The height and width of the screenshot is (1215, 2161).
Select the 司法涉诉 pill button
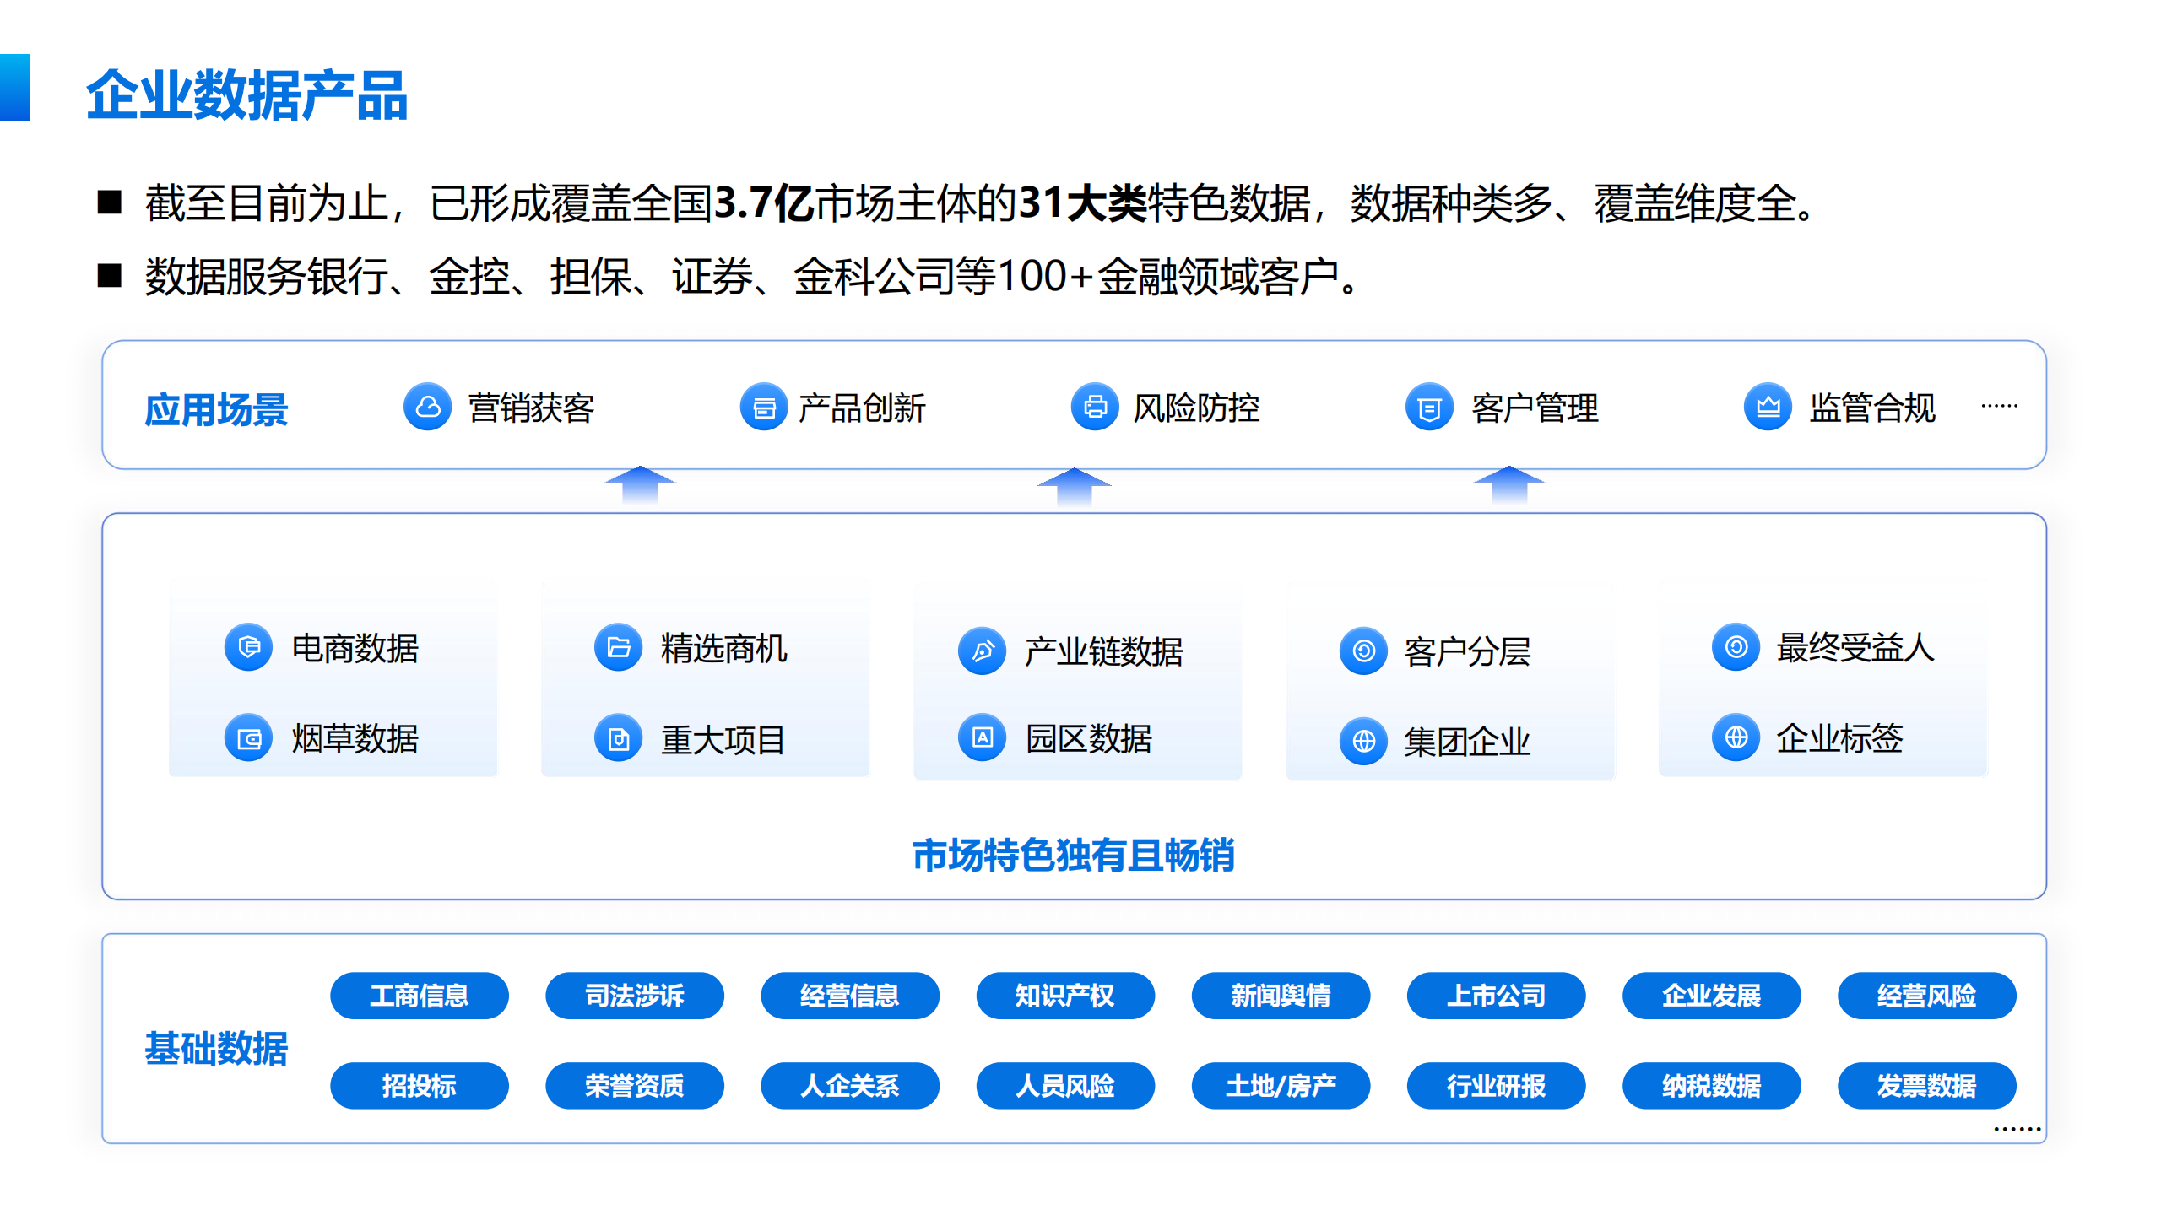pyautogui.click(x=634, y=996)
